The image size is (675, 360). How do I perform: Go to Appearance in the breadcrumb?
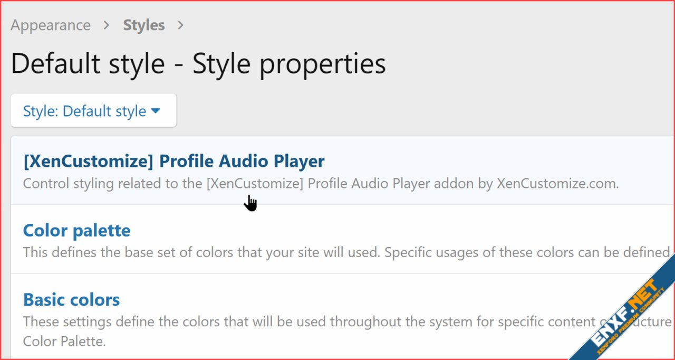click(x=51, y=25)
